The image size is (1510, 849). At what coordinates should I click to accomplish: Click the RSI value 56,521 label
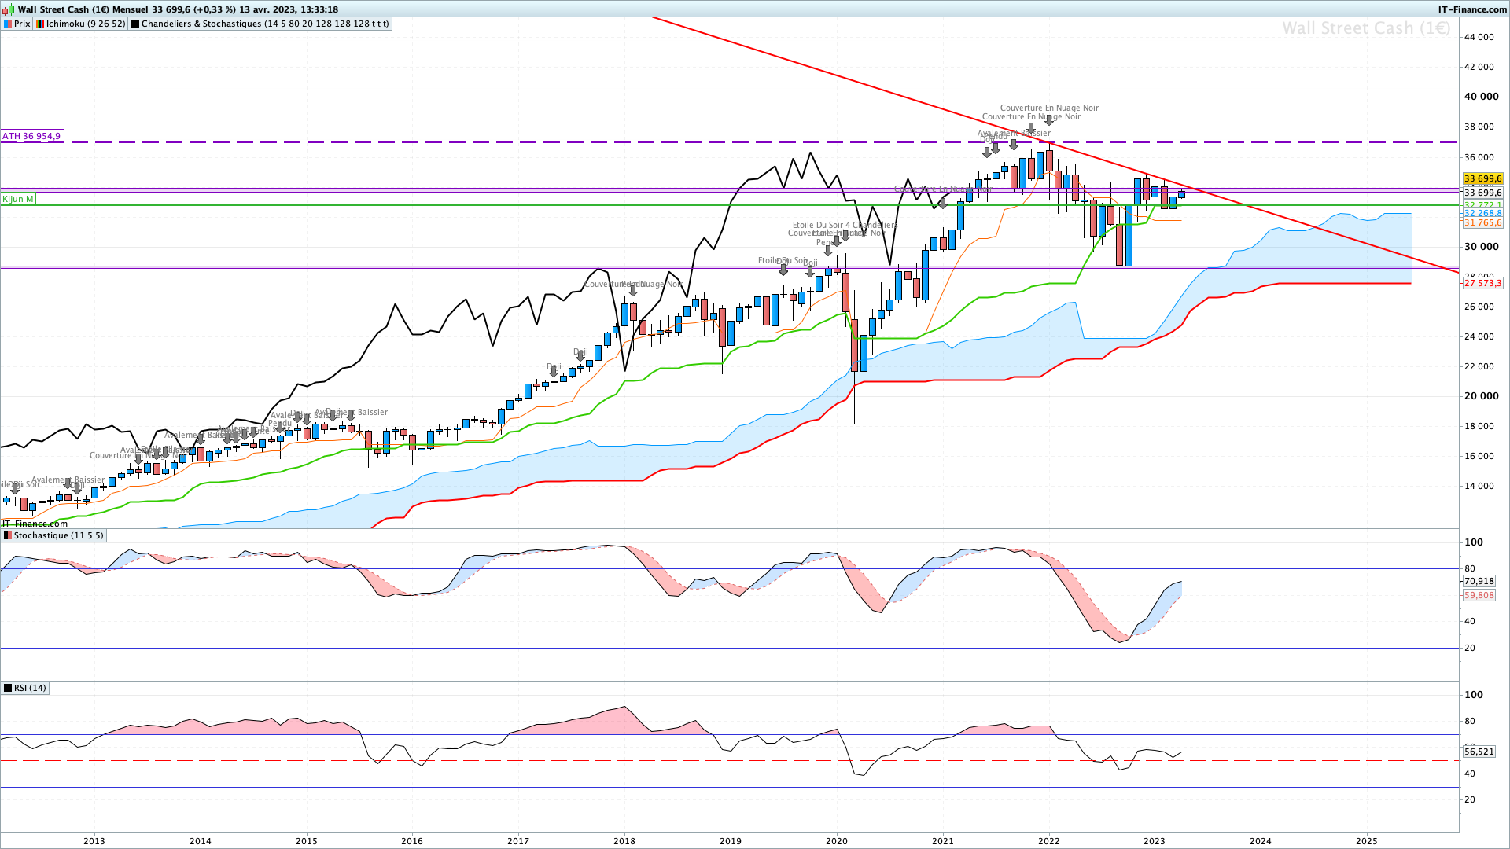[x=1479, y=752]
